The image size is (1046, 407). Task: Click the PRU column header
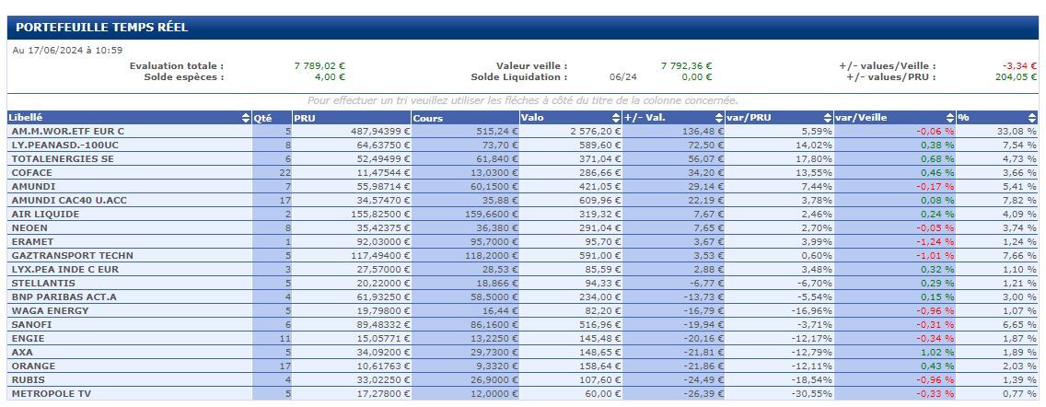[x=352, y=118]
